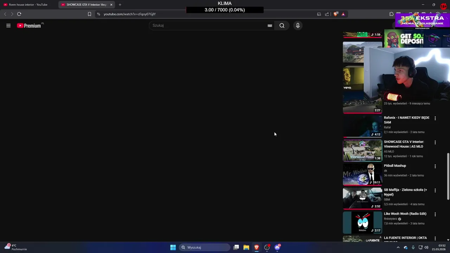Open more options for SB Maffija video

pos(435,190)
